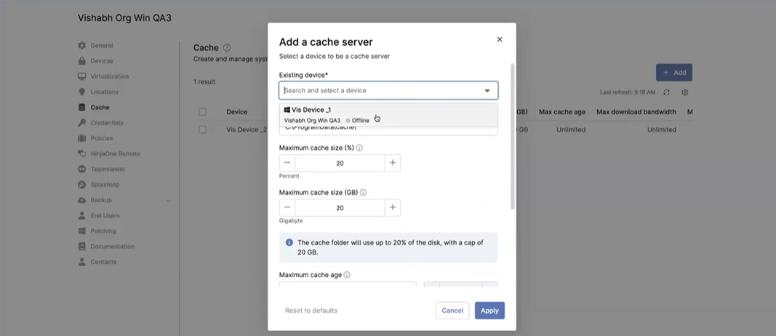Click the Documentation icon

coord(81,247)
